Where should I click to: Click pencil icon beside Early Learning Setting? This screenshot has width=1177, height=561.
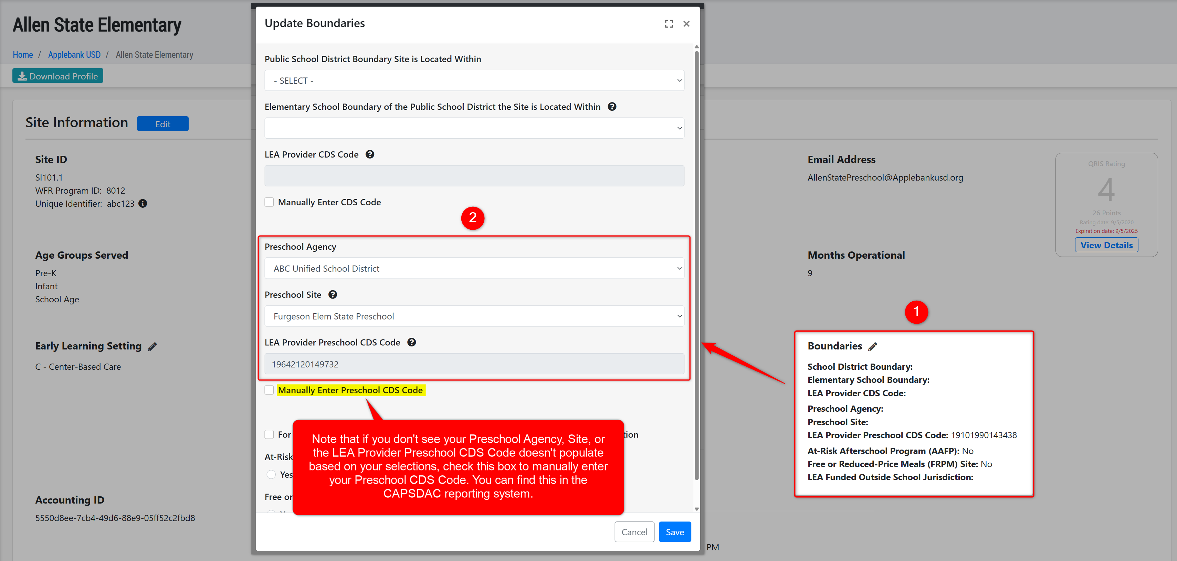pos(152,346)
